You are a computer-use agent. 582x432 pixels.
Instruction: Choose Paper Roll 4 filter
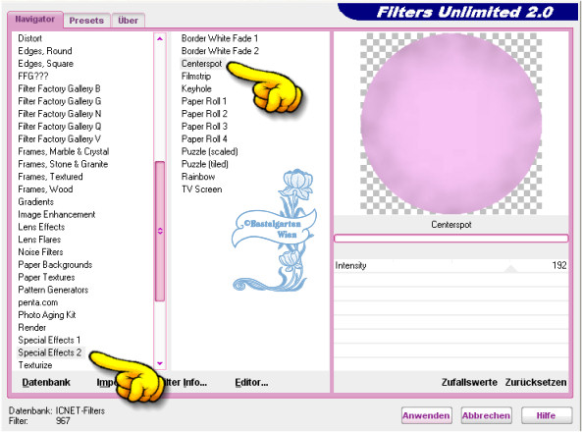204,138
